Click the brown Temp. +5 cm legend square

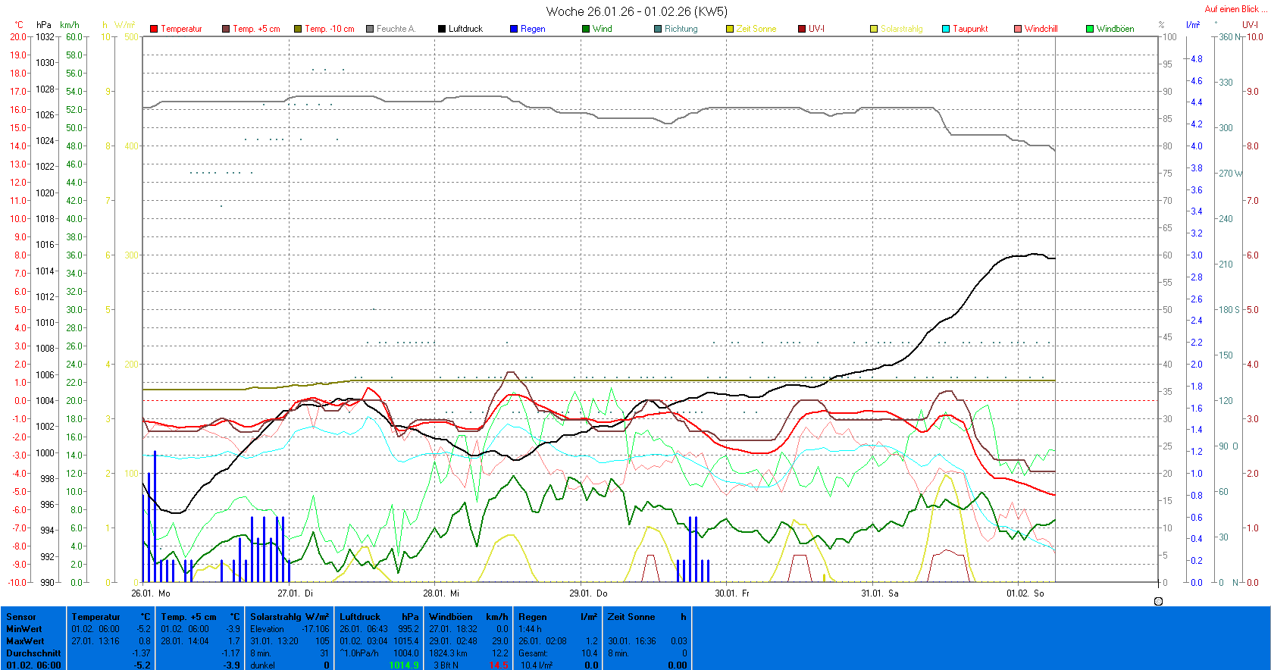(x=226, y=29)
